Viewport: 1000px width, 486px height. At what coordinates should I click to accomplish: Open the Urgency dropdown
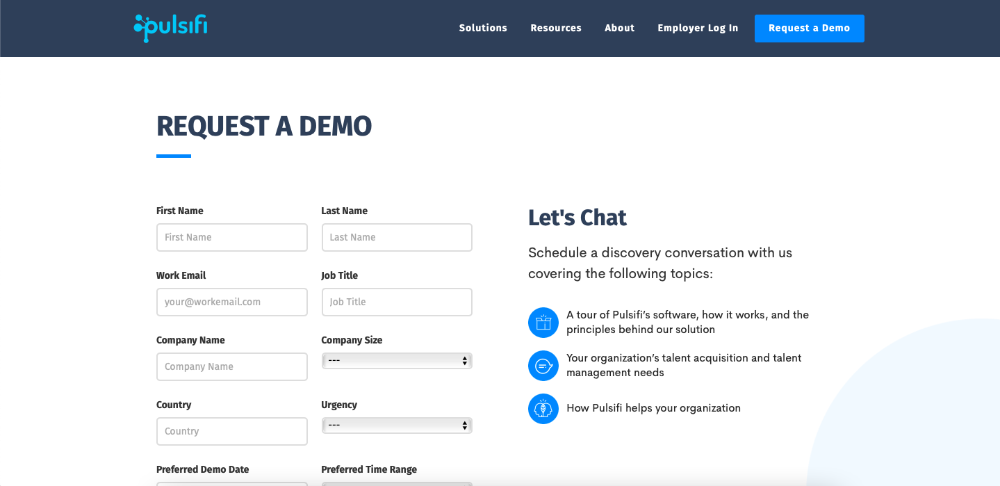tap(397, 426)
